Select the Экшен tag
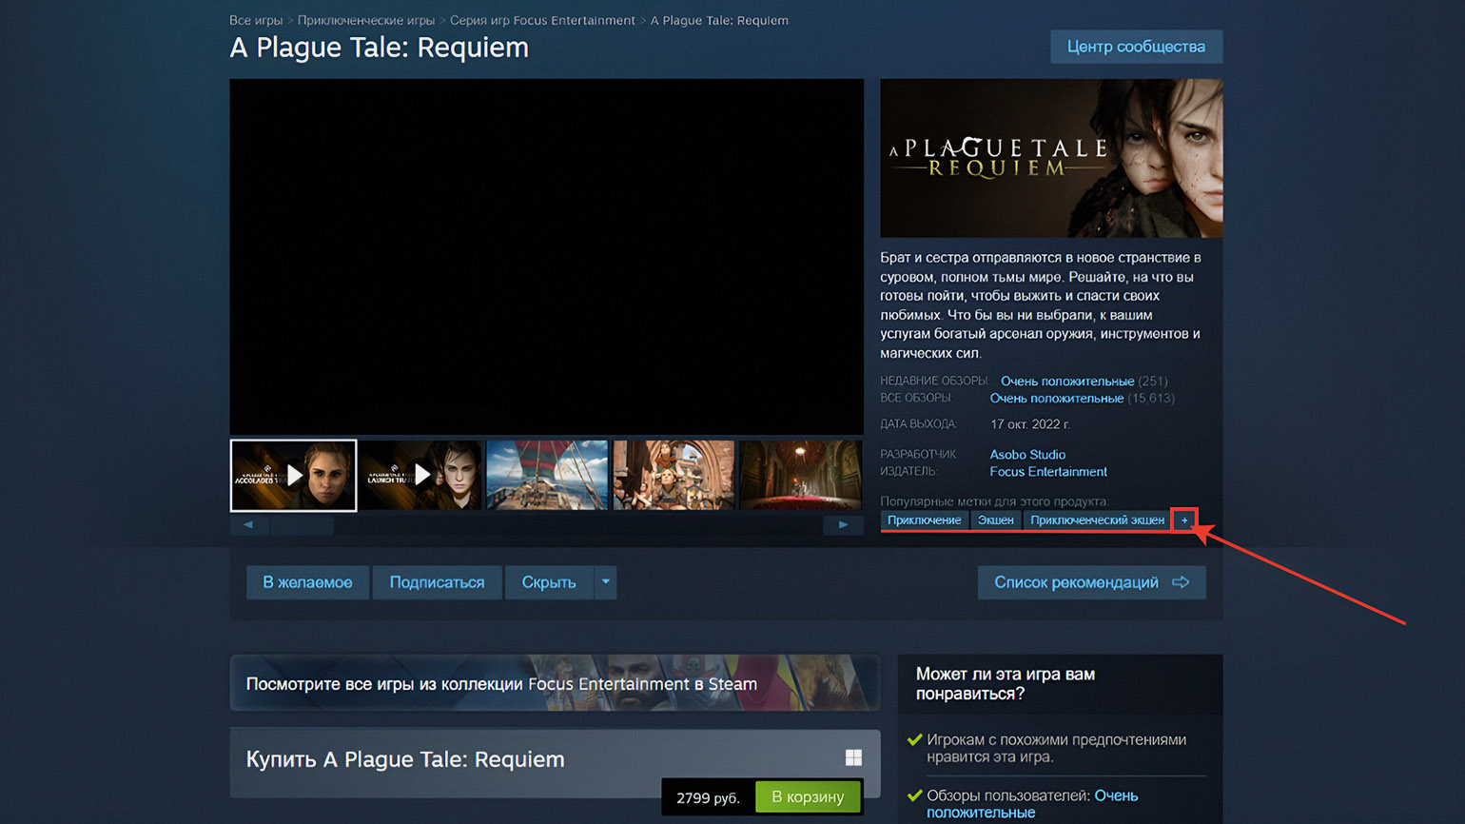This screenshot has width=1465, height=824. [995, 520]
